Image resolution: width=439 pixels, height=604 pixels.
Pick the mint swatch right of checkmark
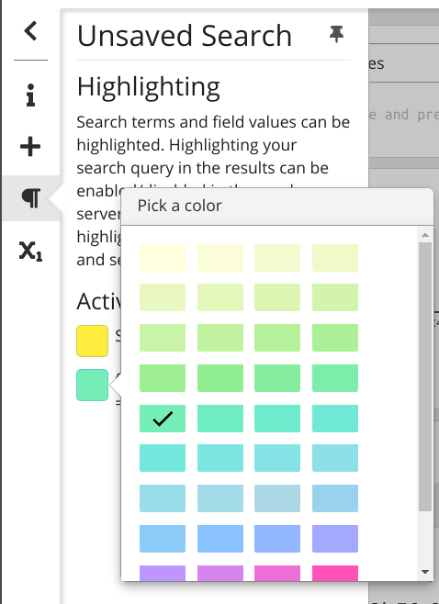220,419
